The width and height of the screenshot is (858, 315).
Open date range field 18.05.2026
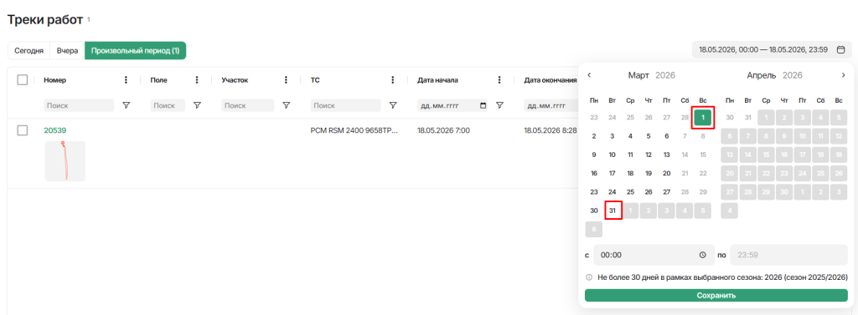pos(772,49)
